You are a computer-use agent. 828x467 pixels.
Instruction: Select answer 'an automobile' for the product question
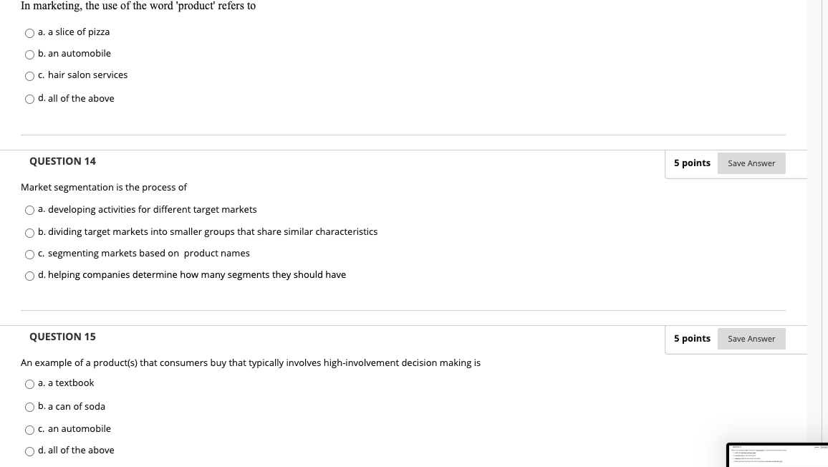pyautogui.click(x=29, y=54)
